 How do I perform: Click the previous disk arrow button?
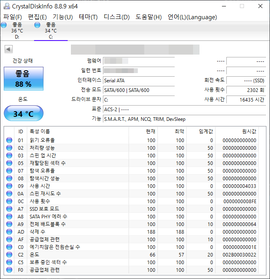click(8, 49)
